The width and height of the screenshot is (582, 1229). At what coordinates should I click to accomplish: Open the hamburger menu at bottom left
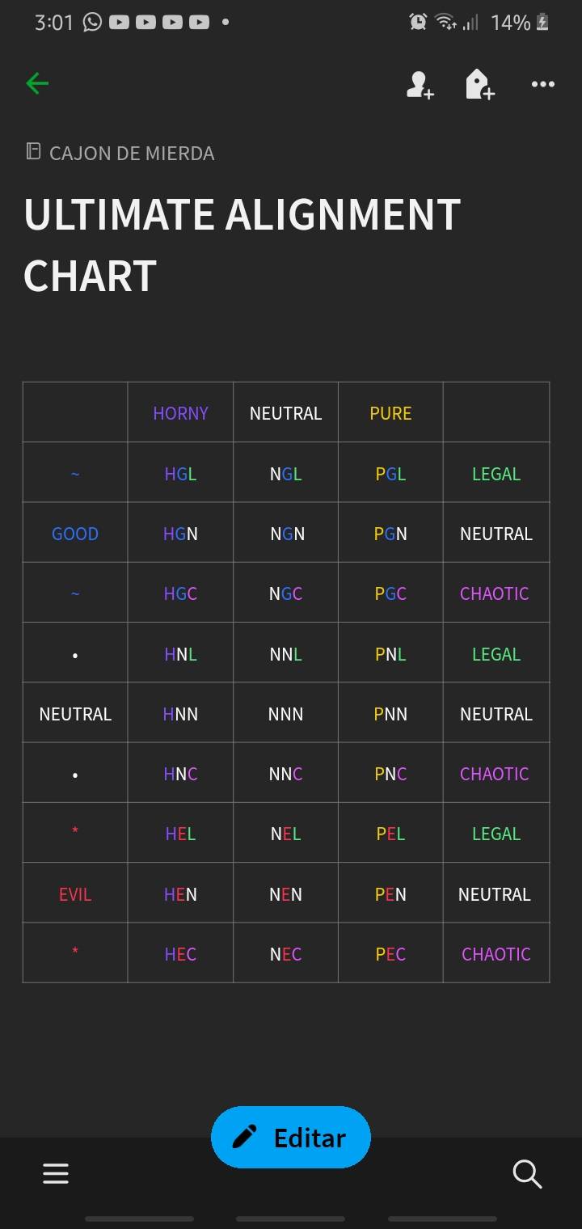55,1173
